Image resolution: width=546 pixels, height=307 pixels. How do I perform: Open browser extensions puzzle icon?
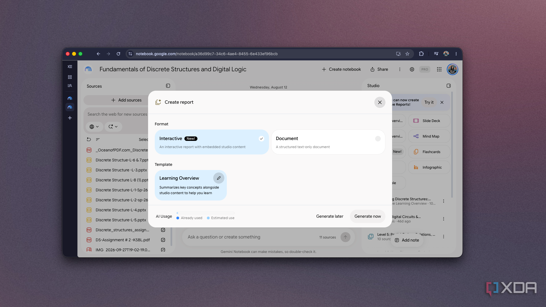coord(421,54)
